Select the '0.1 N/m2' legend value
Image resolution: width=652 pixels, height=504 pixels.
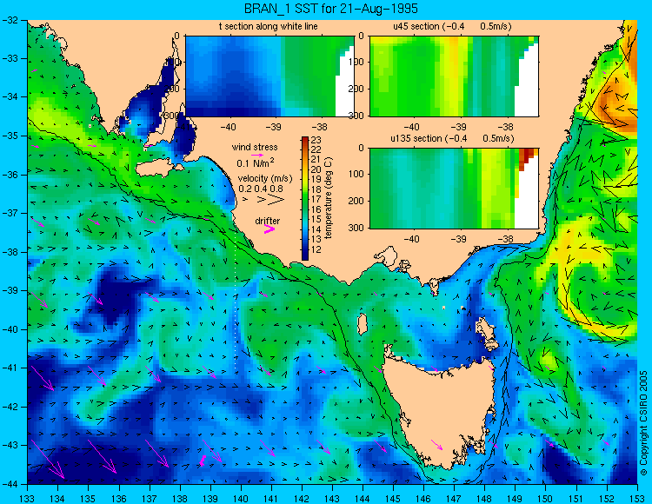tap(256, 162)
